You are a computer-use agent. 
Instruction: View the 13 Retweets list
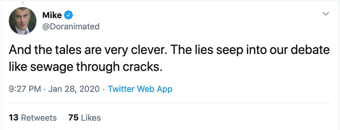click(x=33, y=118)
